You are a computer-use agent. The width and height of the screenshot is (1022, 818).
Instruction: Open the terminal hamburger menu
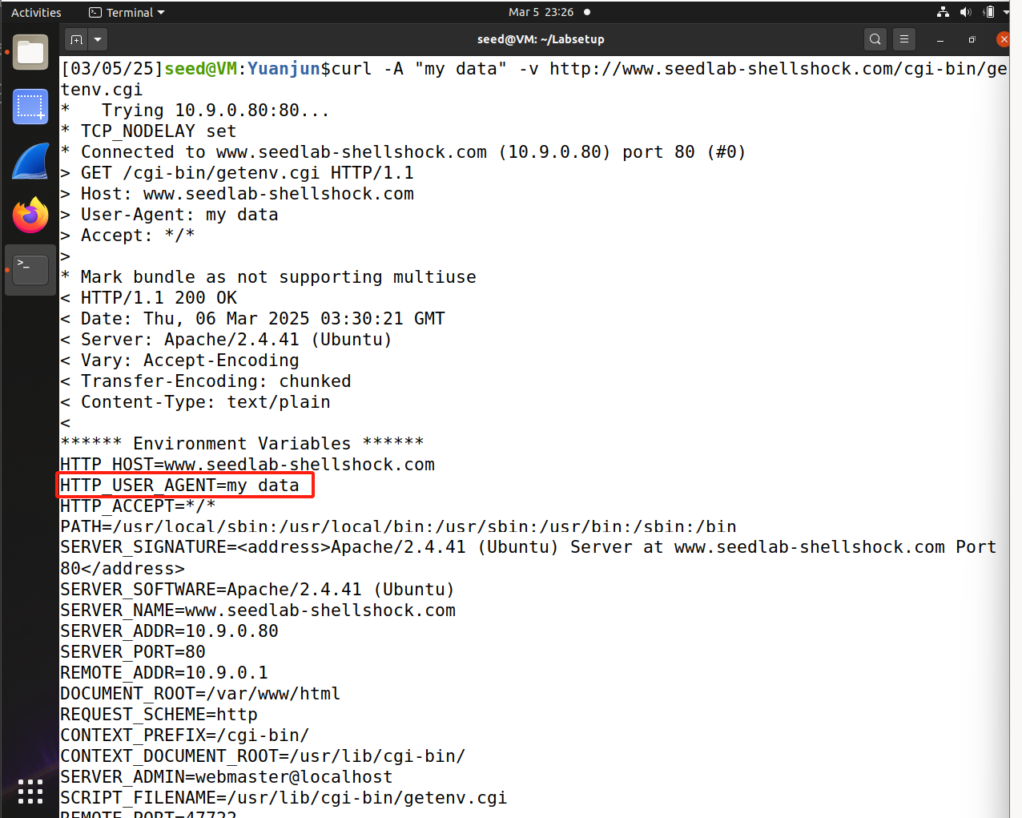904,38
